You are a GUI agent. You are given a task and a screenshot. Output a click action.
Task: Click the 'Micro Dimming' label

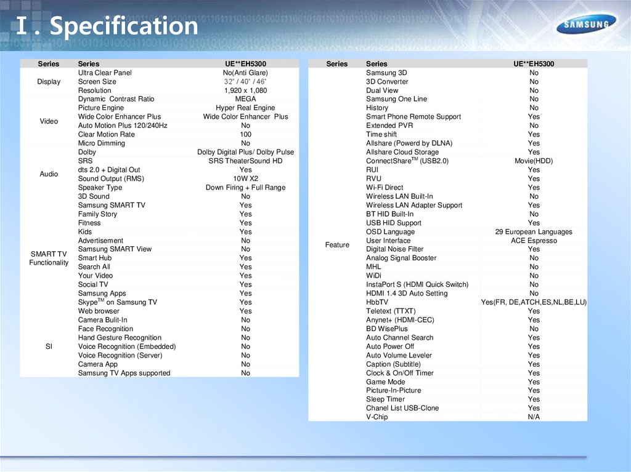(102, 143)
